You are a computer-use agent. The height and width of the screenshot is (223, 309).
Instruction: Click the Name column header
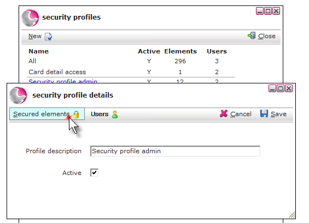tap(39, 51)
